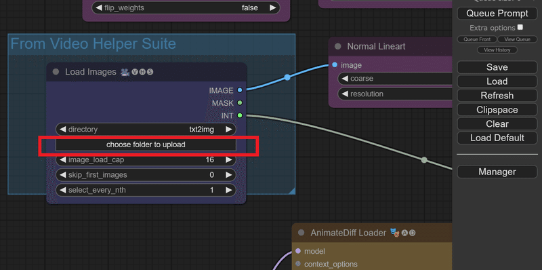
Task: Click the INT output socket on Load Images
Action: tap(240, 115)
